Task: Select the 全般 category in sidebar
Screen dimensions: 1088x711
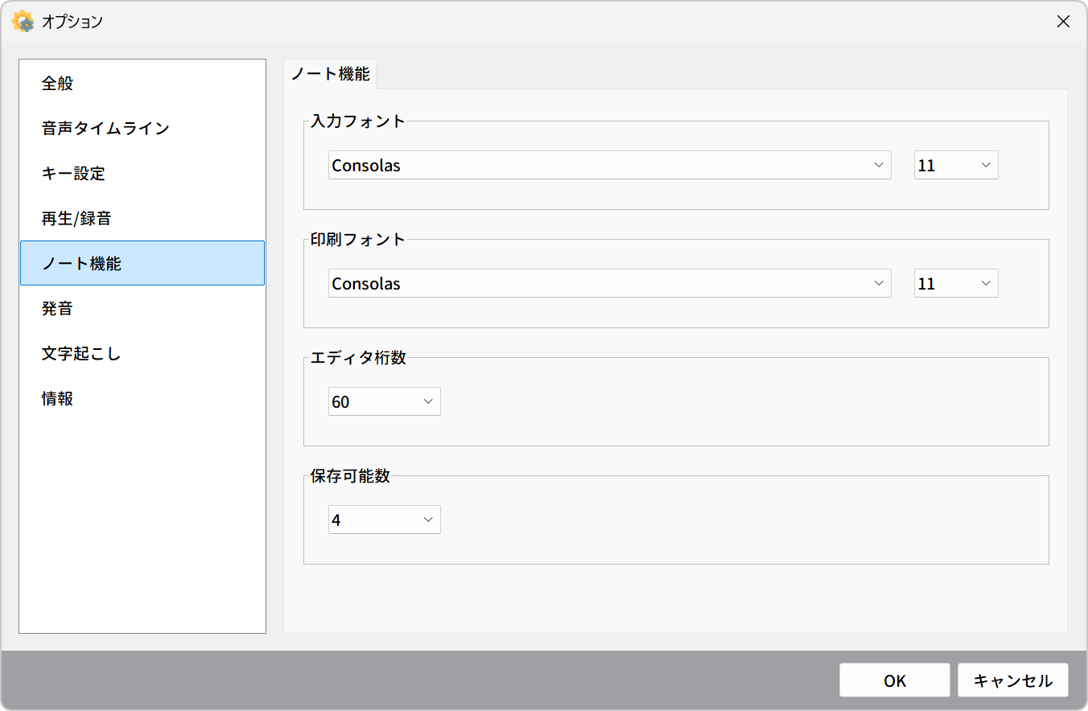Action: 142,83
